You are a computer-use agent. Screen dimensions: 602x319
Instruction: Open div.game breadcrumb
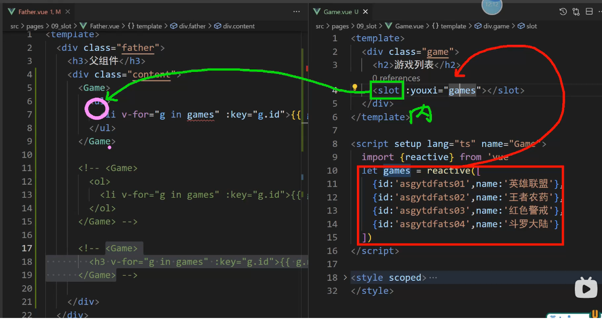tap(492, 26)
